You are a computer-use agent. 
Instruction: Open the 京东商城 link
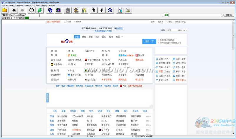pos(122,55)
